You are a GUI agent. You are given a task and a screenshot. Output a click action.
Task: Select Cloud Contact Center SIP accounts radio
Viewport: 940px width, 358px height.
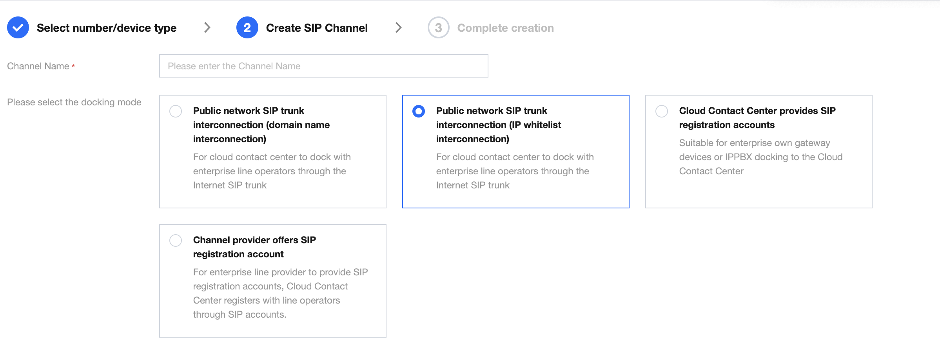(662, 111)
